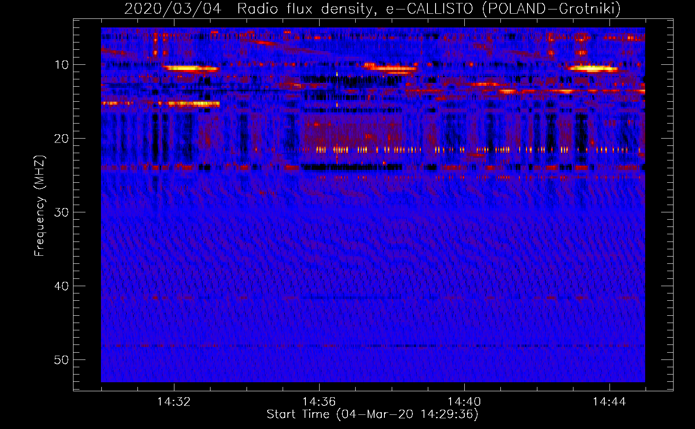The width and height of the screenshot is (695, 429).
Task: Click the 50 MHz frequency tick label
Action: (x=61, y=360)
